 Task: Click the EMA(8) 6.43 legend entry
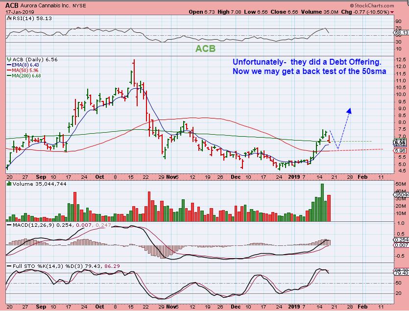25,65
